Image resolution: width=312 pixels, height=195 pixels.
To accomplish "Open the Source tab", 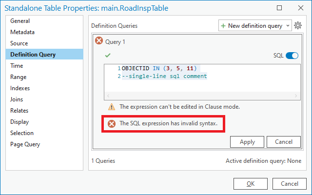I will 19,43.
